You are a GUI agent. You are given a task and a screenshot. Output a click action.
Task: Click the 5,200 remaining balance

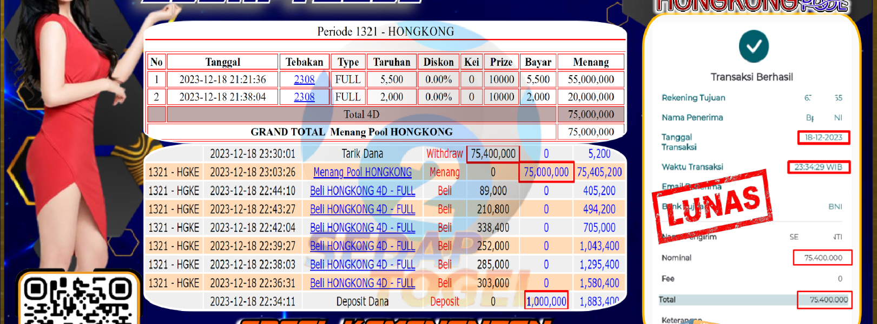pyautogui.click(x=599, y=154)
